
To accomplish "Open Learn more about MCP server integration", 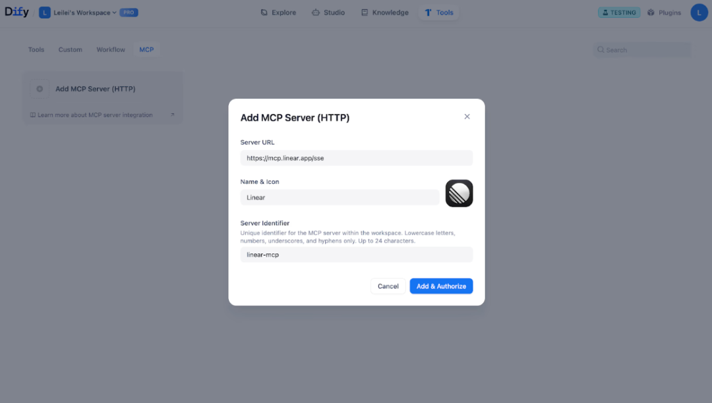I will [x=95, y=115].
